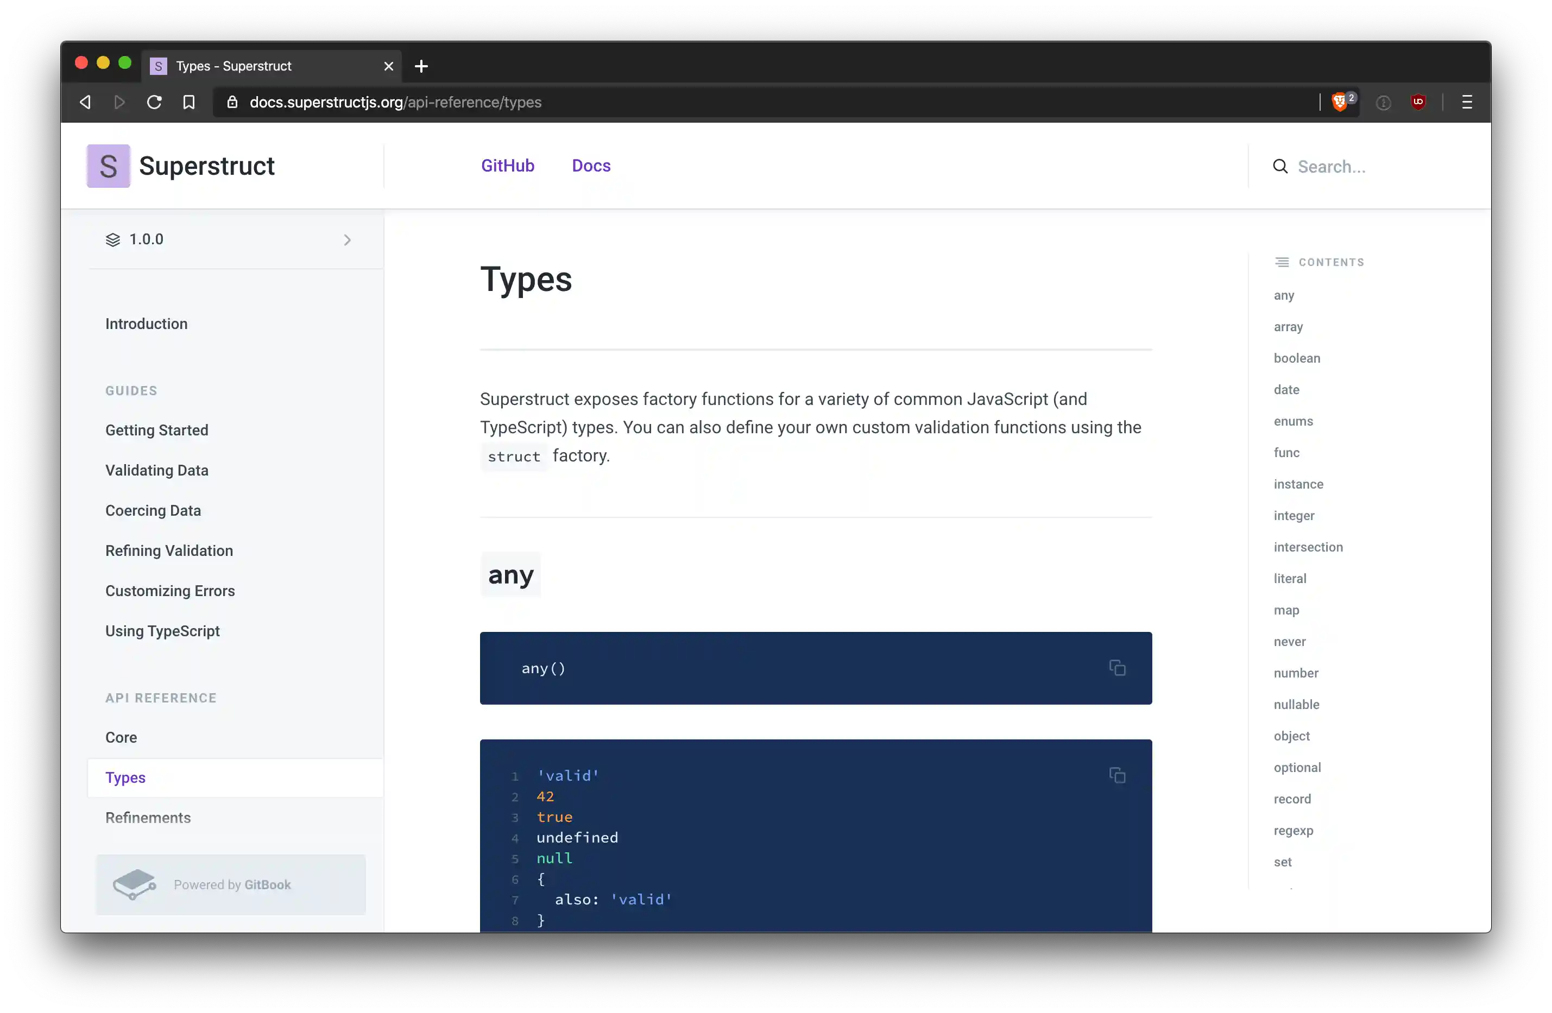The image size is (1552, 1013).
Task: Navigate to Coercing Data guide
Action: (153, 510)
